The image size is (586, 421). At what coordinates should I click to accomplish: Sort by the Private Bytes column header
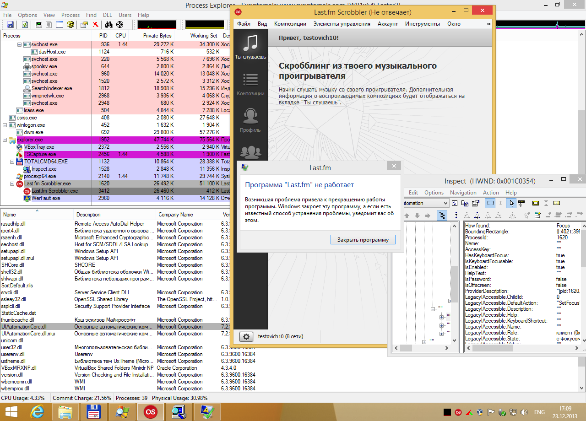click(x=151, y=35)
